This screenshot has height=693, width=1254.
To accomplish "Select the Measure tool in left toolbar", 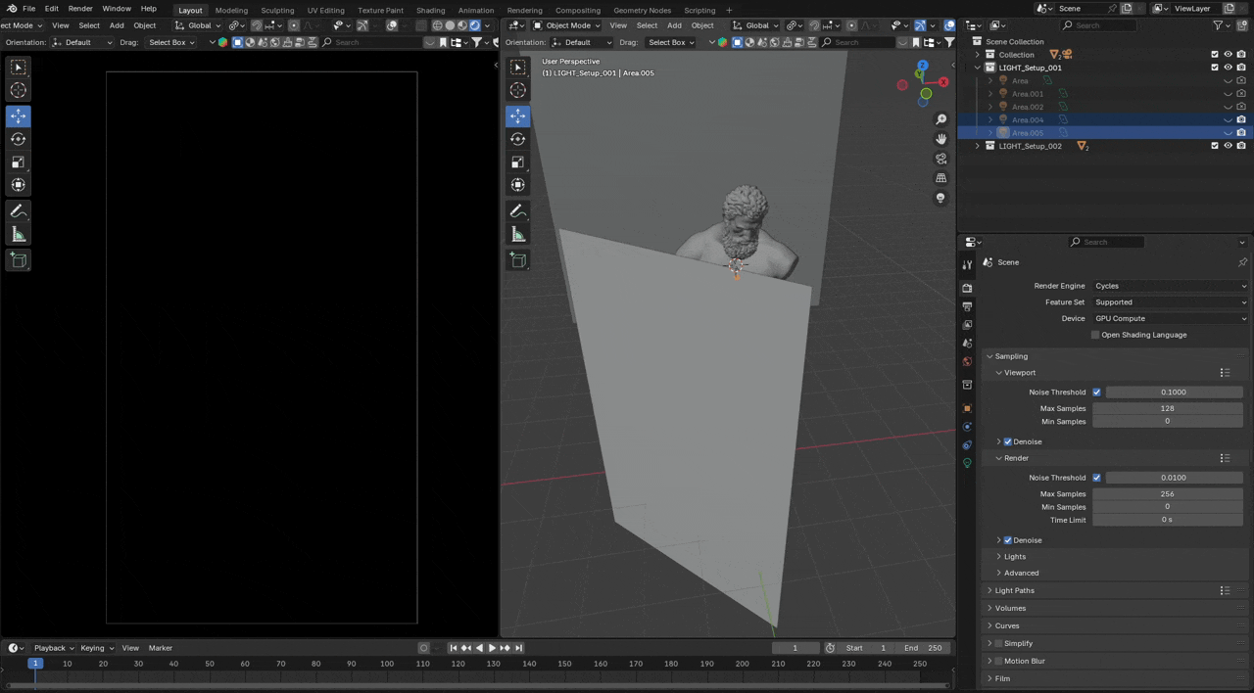I will [x=19, y=234].
